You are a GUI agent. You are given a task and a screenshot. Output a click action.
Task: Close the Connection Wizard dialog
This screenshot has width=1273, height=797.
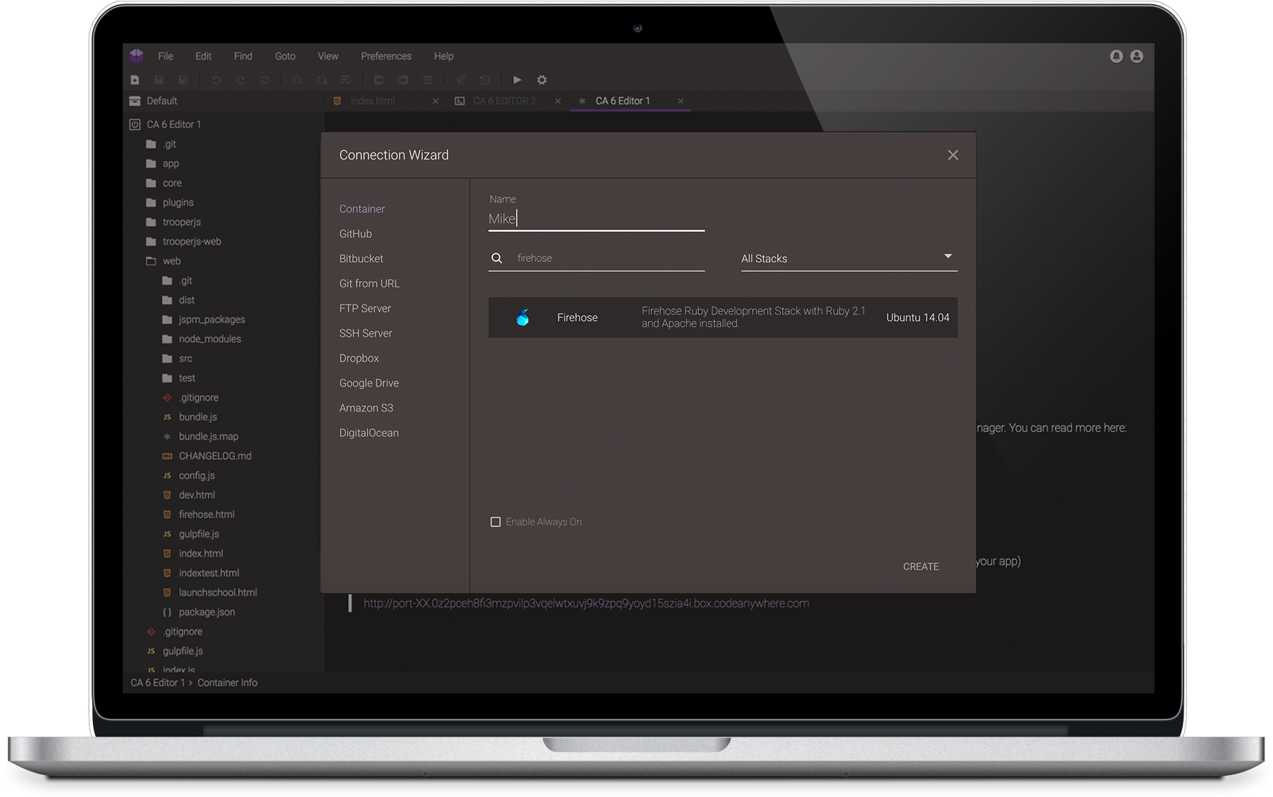click(952, 155)
